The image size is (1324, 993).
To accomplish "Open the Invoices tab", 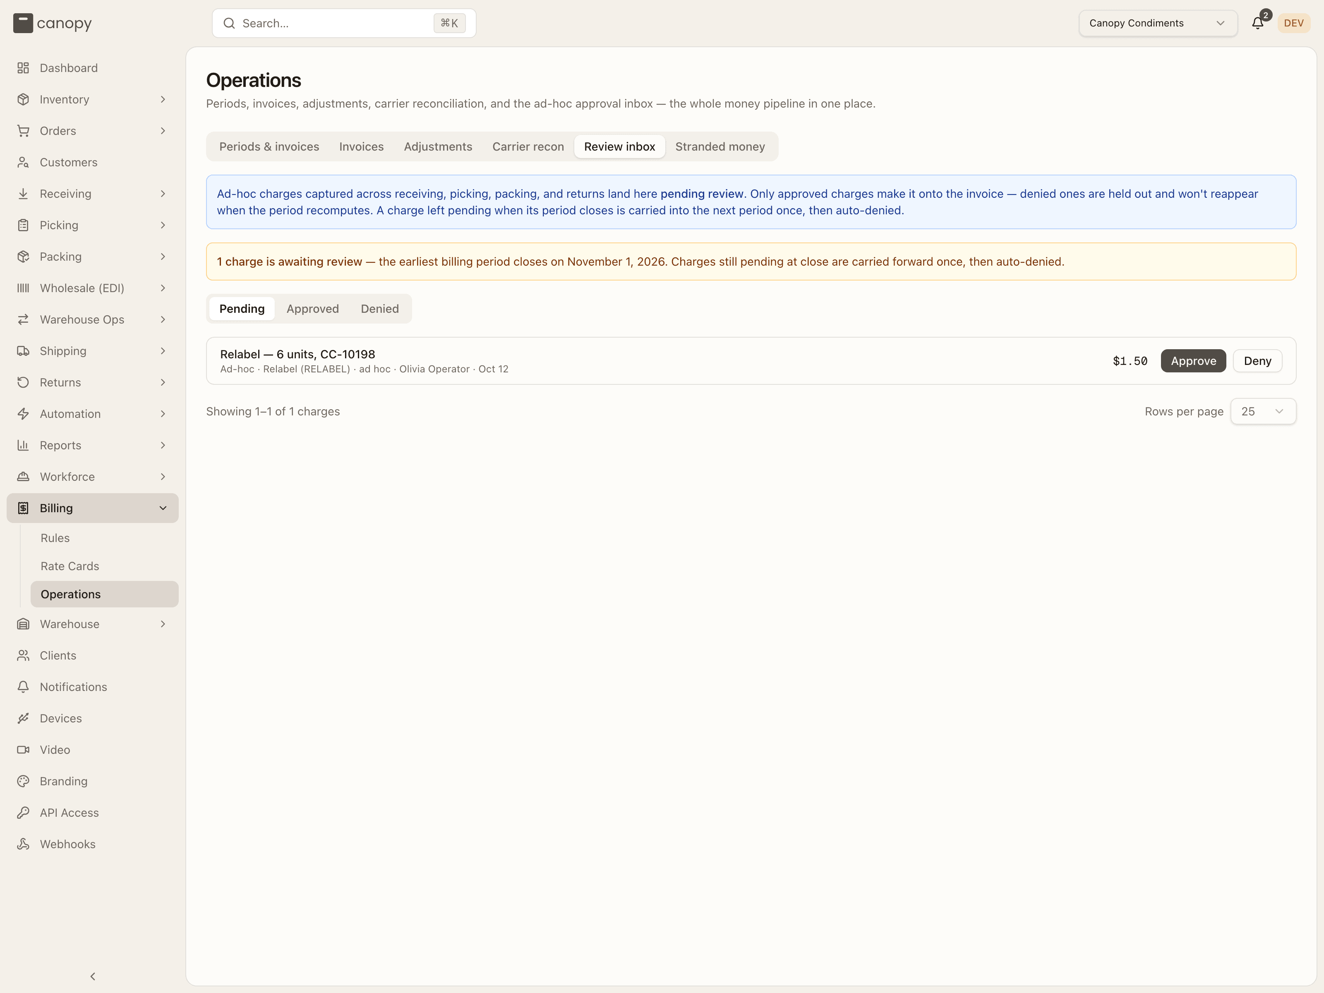I will [x=361, y=146].
